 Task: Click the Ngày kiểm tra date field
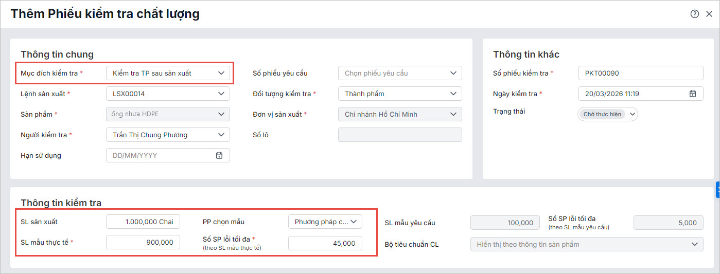[x=633, y=94]
